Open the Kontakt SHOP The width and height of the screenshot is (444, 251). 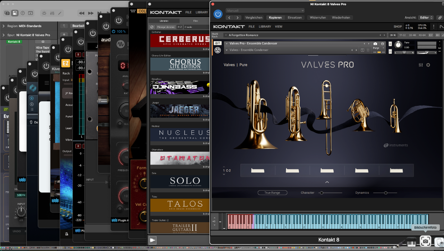tap(398, 27)
